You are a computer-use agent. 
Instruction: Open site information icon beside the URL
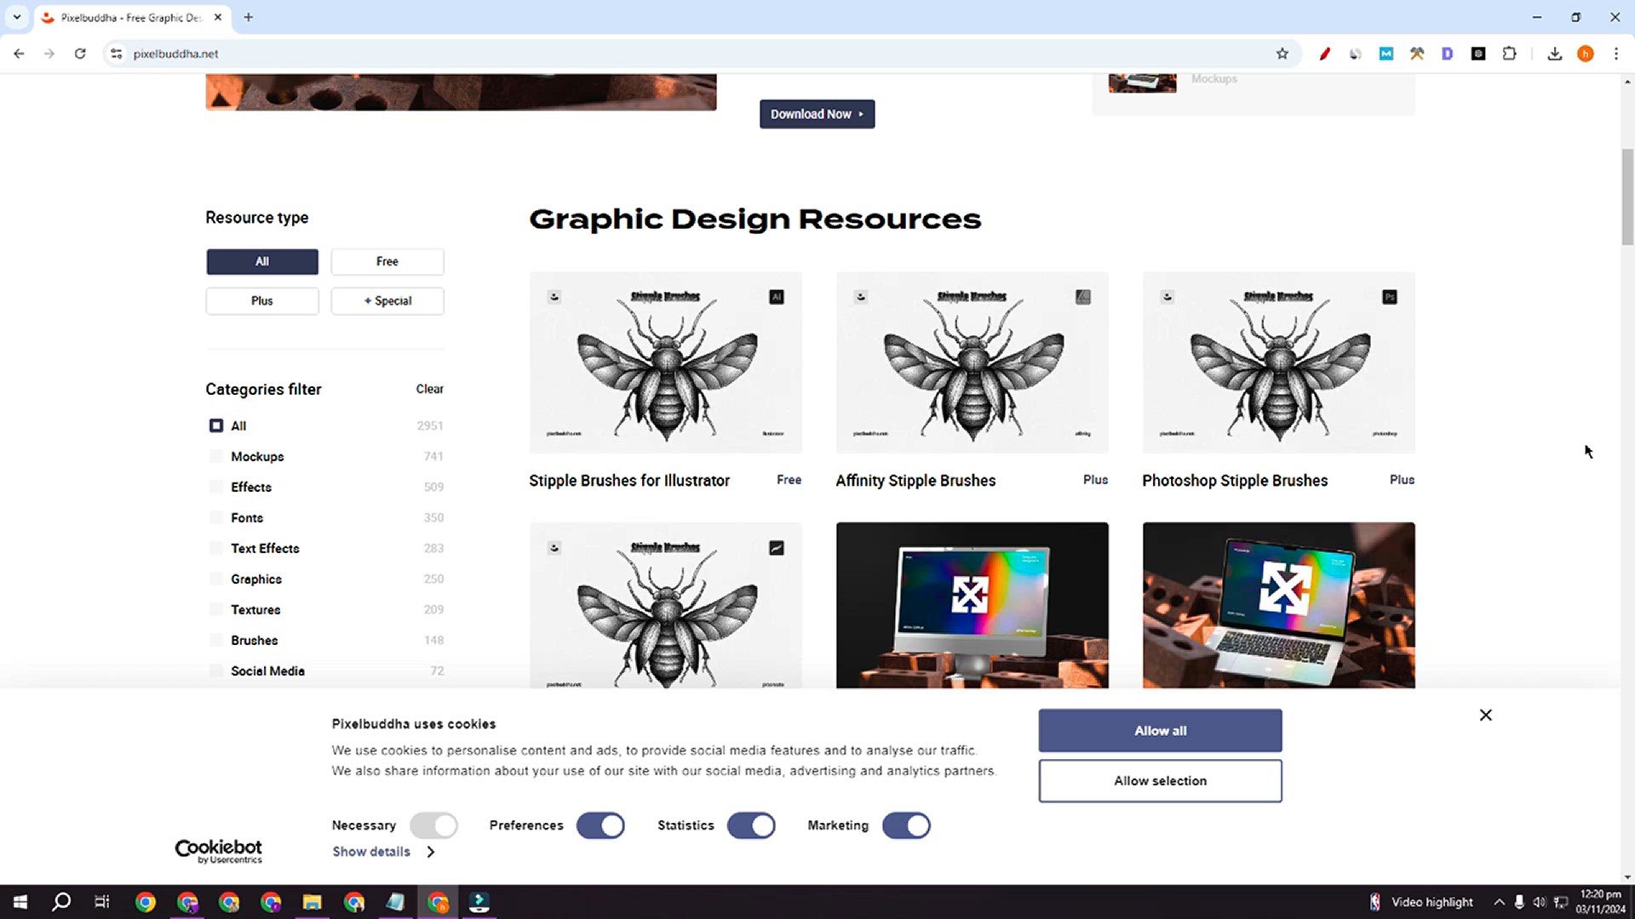pos(117,54)
